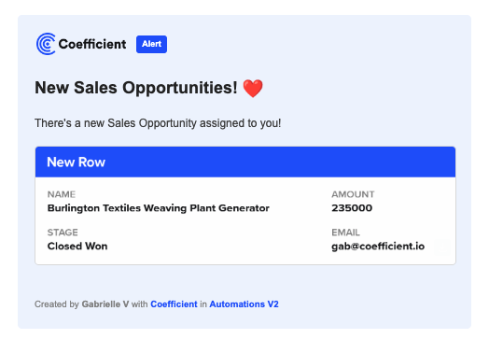Click the AMOUNT field label
489x339 pixels.
click(x=353, y=194)
